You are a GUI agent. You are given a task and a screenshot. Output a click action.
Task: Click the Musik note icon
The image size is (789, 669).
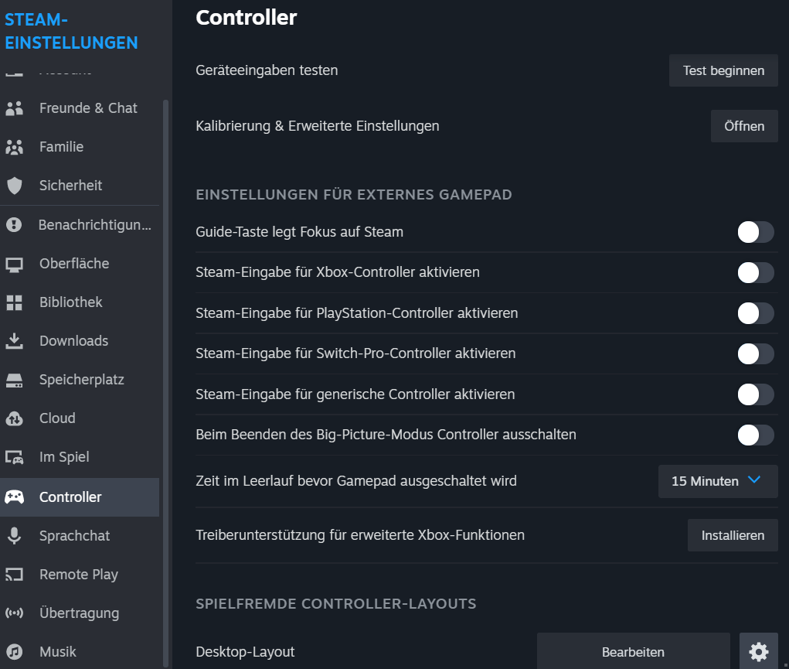14,652
